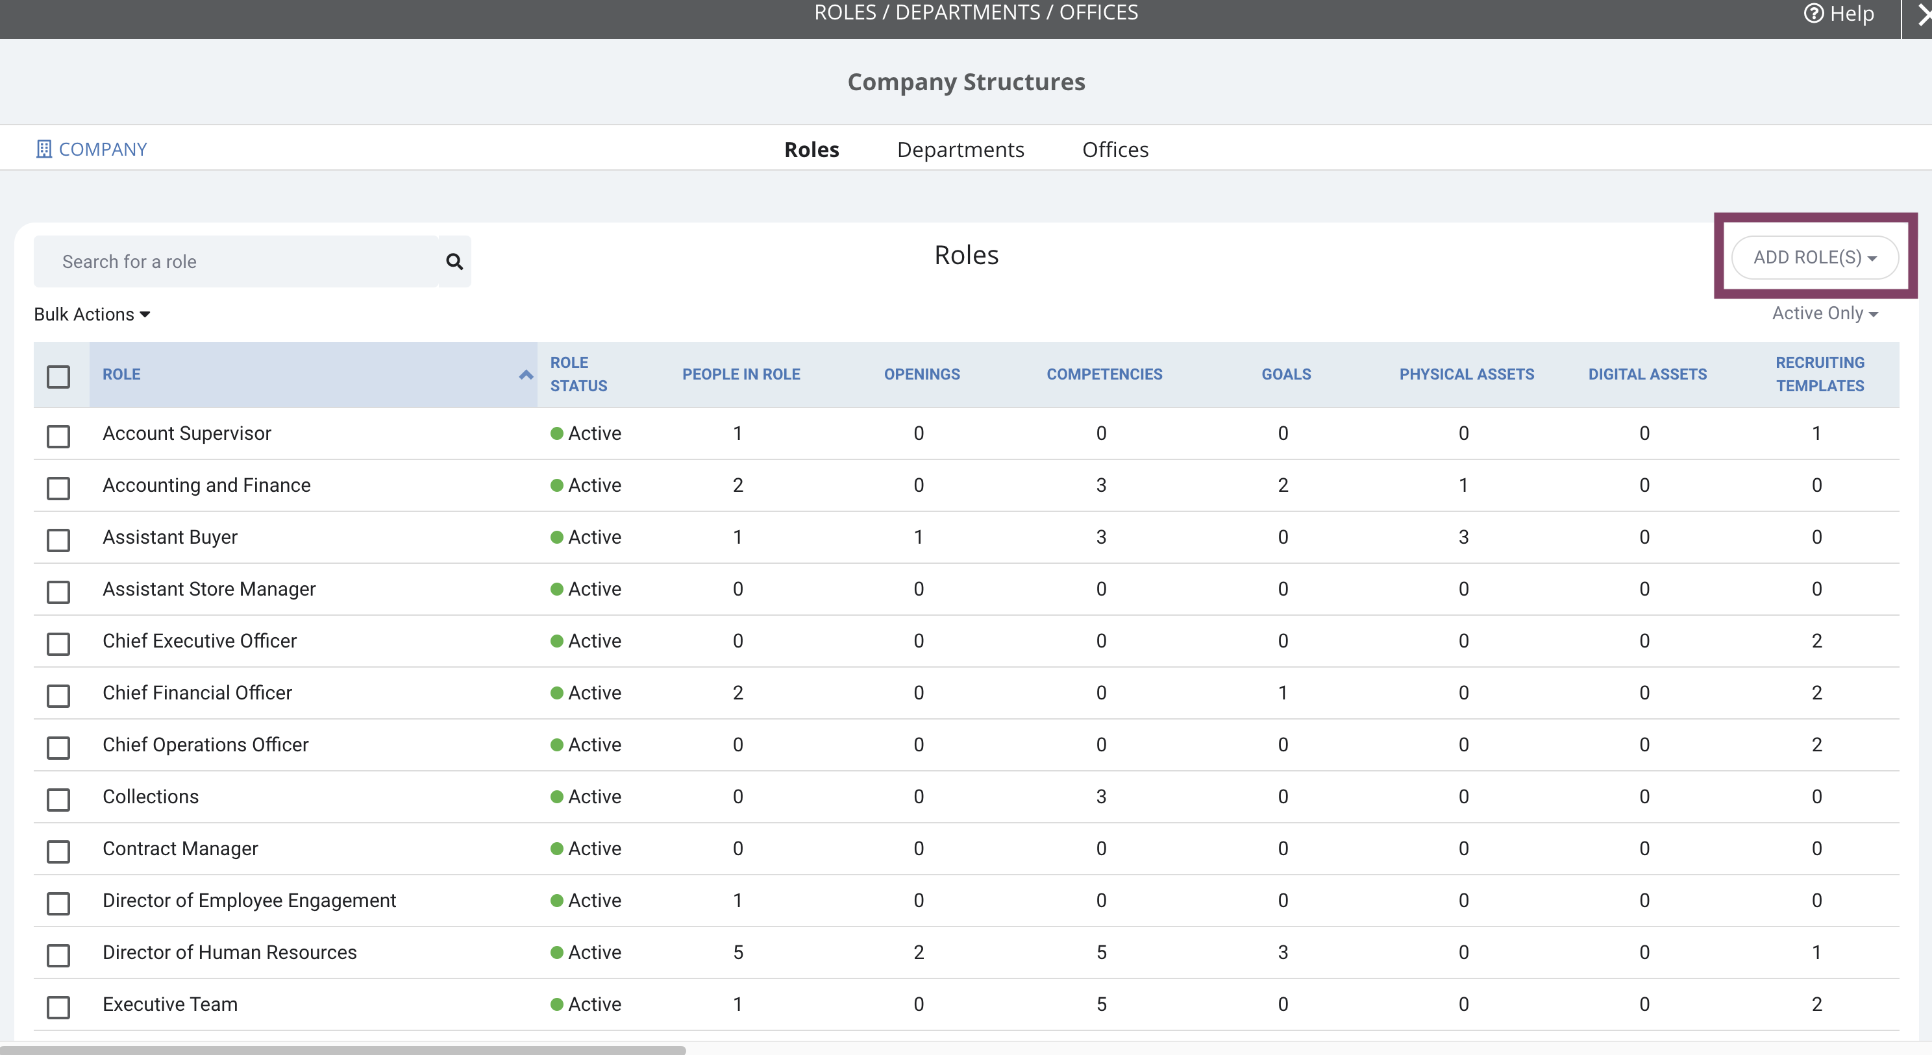This screenshot has height=1055, width=1932.
Task: Open Director of Human Resources role
Action: [x=230, y=952]
